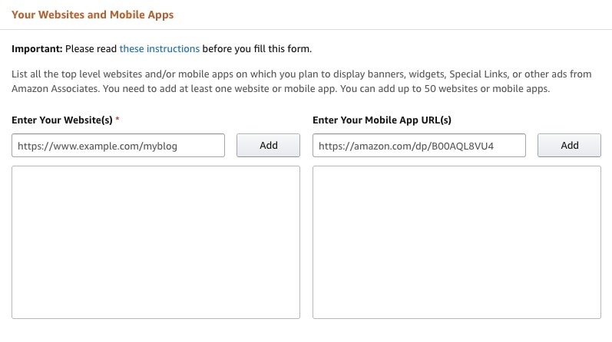Click the Enter Your Website(s) input field
Viewport: 612px width, 342px height.
coord(118,145)
